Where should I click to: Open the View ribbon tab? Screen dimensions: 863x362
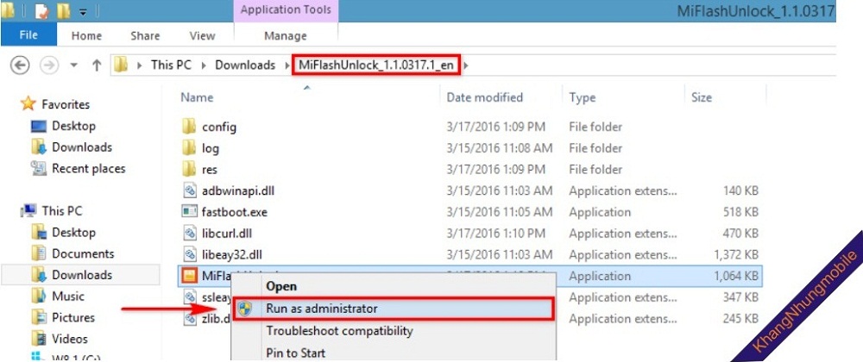(202, 35)
